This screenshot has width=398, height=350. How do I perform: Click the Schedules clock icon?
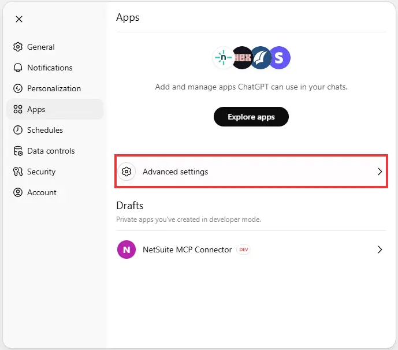pyautogui.click(x=18, y=130)
